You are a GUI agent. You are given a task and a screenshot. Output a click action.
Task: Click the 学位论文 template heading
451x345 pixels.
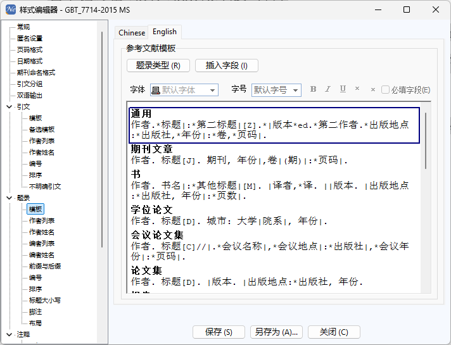click(x=151, y=210)
